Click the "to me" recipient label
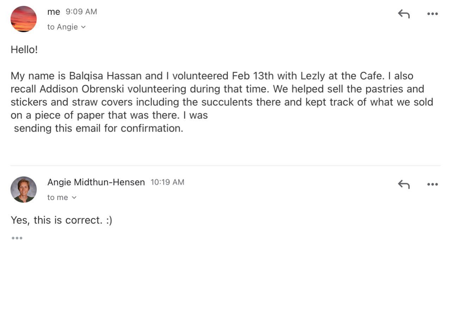 click(57, 198)
